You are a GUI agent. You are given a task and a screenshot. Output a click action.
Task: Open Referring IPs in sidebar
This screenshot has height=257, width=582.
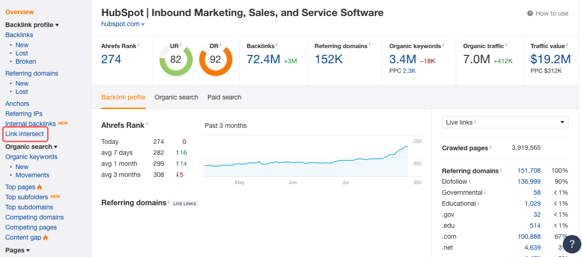point(24,114)
